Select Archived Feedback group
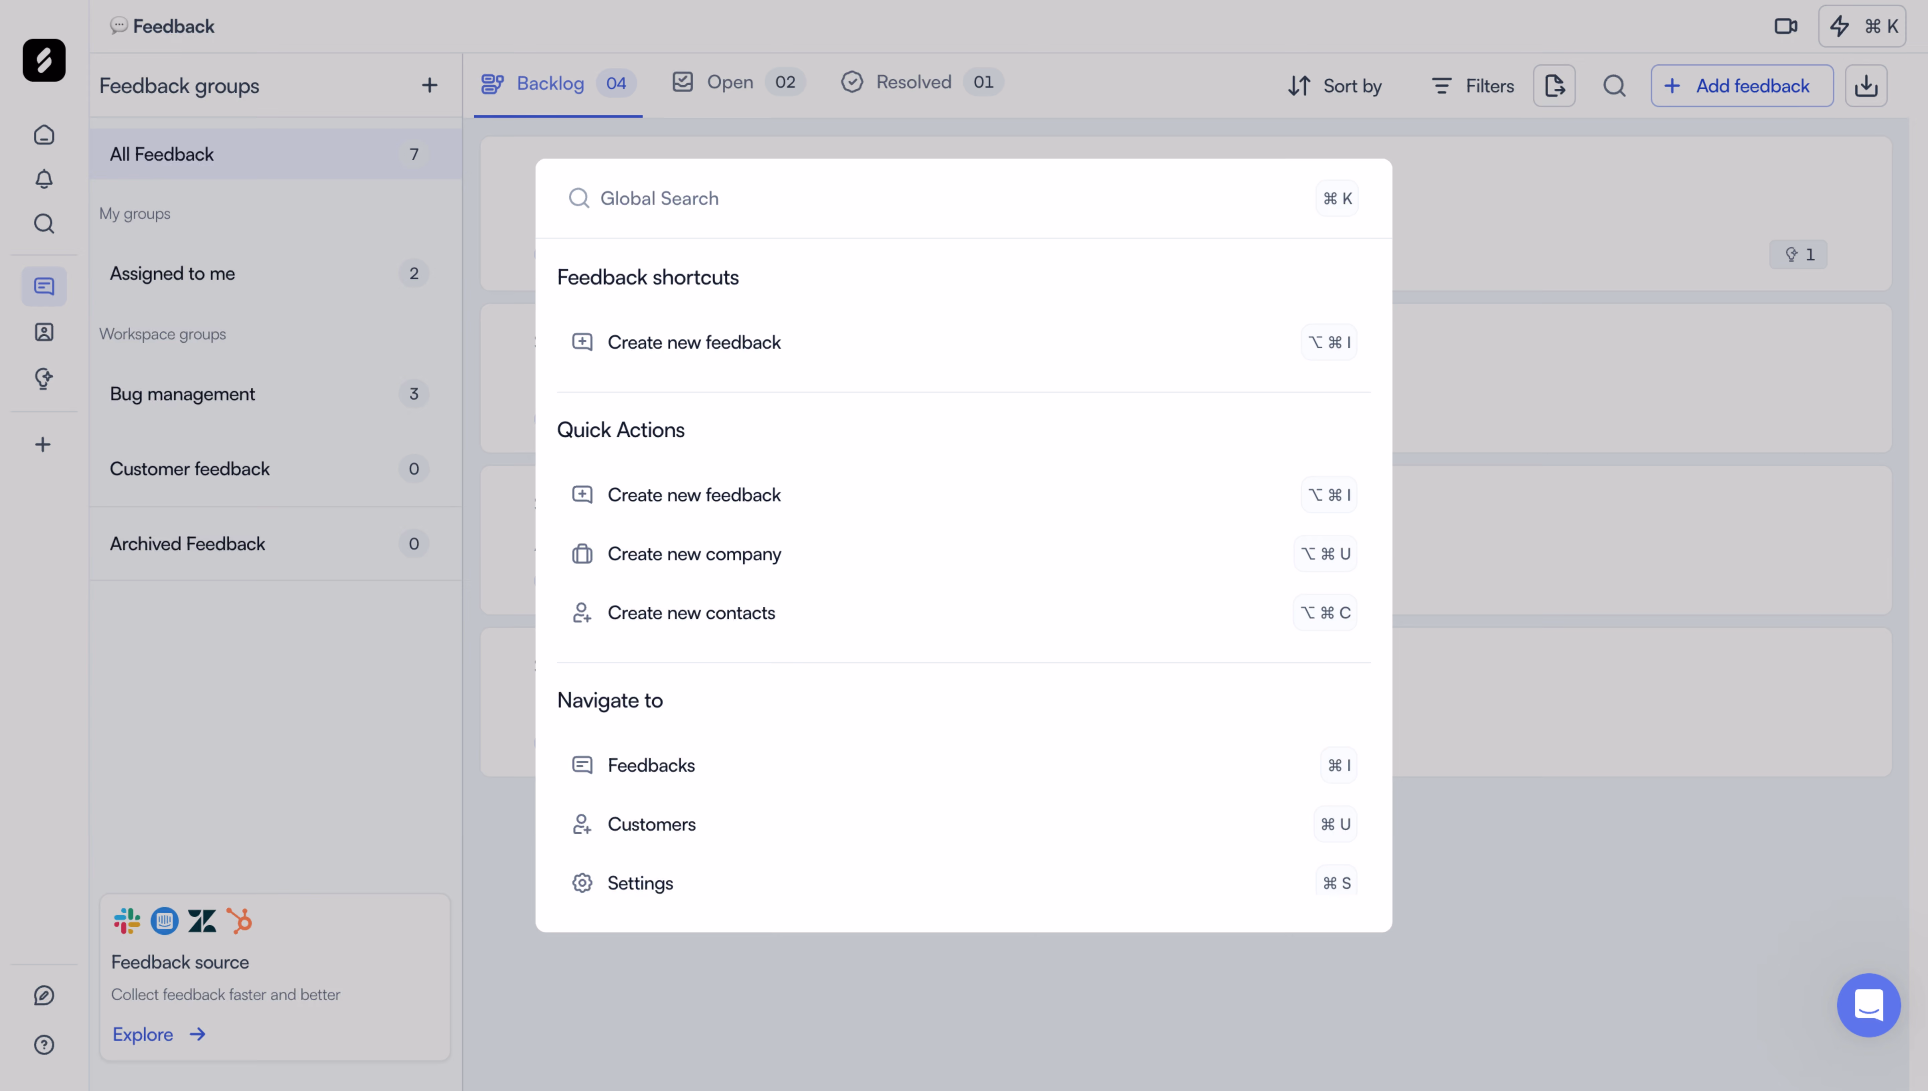Screen dimensions: 1928x1091 [x=275, y=544]
